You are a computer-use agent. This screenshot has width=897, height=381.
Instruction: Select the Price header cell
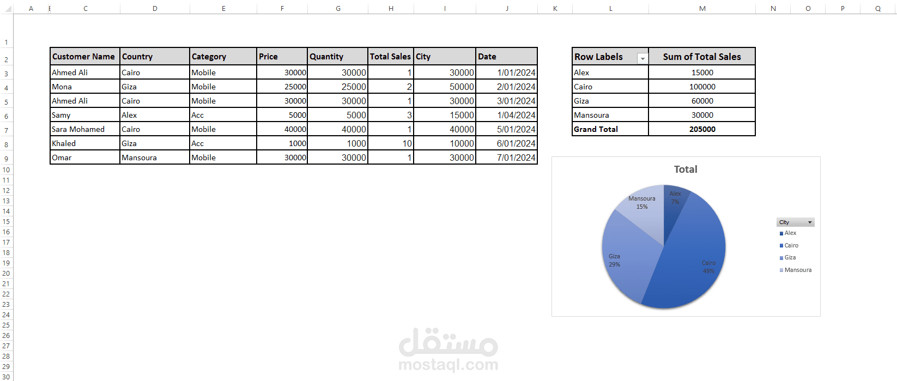click(x=282, y=57)
